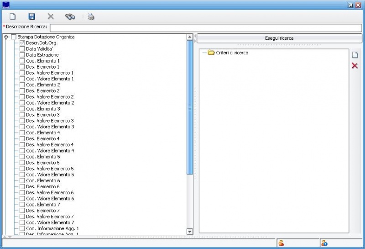Click the gray X delete icon in toolbar

pyautogui.click(x=51, y=16)
